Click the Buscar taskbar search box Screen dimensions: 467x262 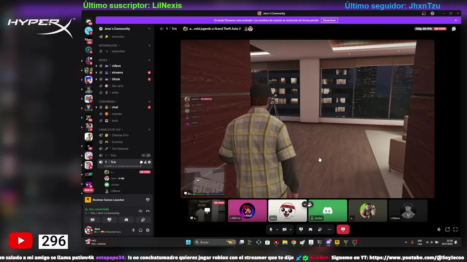pyautogui.click(x=216, y=242)
